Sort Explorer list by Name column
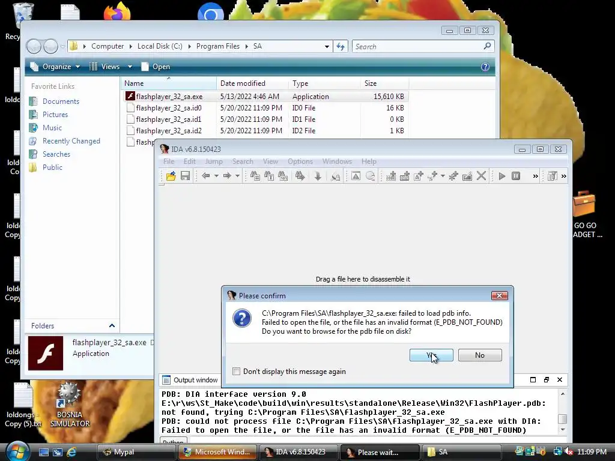The height and width of the screenshot is (461, 615). (169, 83)
